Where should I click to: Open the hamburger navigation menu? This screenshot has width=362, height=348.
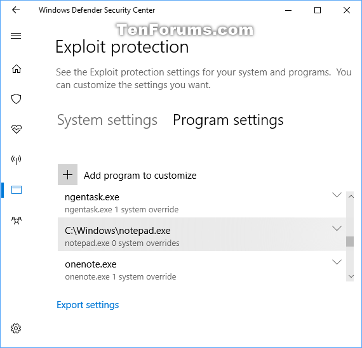[16, 36]
